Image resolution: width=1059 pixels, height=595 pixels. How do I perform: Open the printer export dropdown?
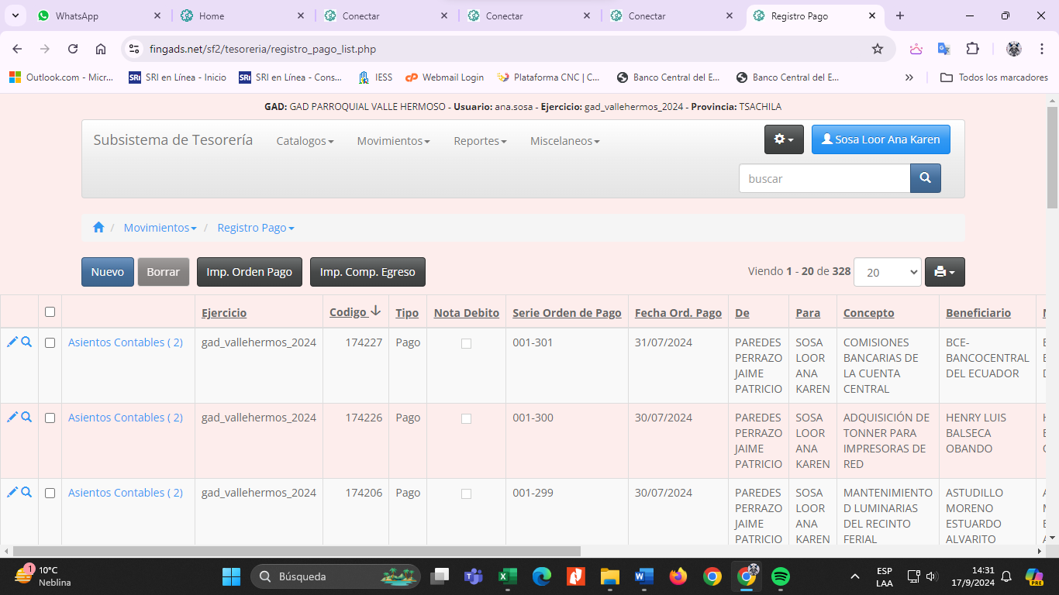944,272
